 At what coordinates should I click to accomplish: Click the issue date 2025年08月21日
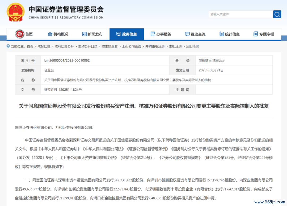click(x=211, y=70)
